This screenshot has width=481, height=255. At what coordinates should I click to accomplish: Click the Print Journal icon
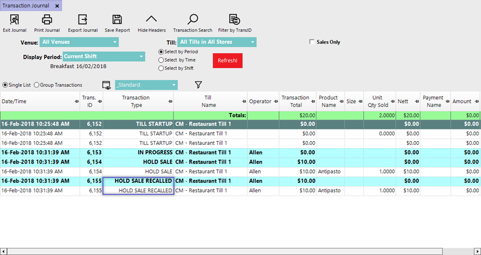[47, 20]
